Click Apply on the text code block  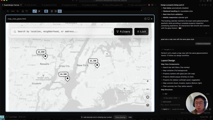point(208,94)
